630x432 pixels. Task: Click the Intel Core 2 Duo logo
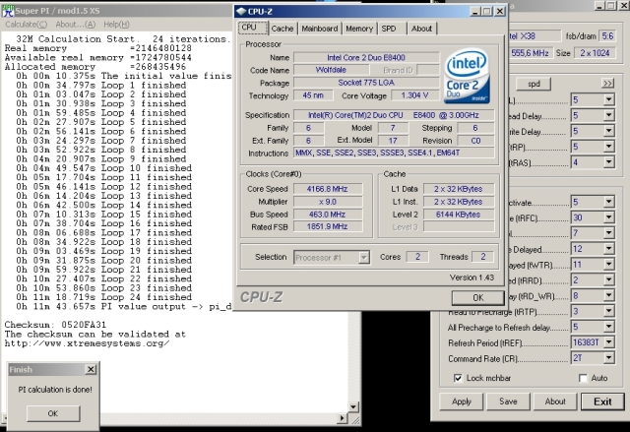(x=468, y=77)
